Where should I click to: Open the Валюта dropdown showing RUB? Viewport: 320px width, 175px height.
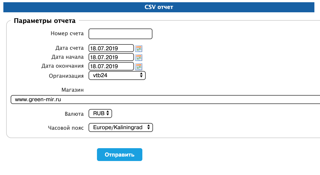[x=100, y=113]
